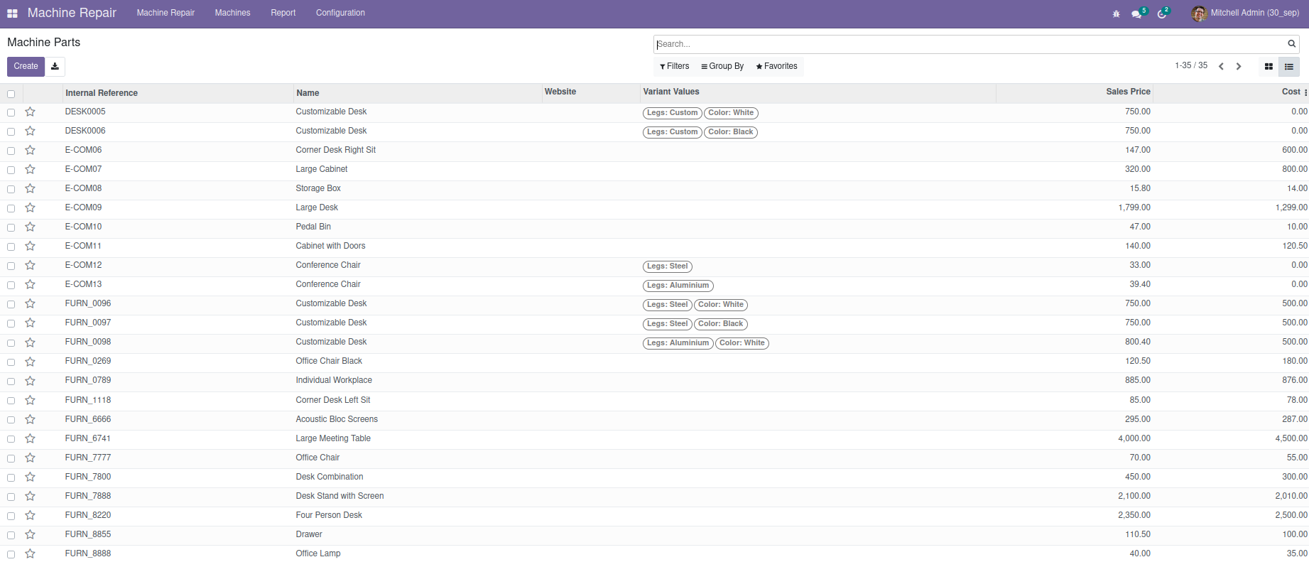Open the Machine Repair menu
This screenshot has width=1309, height=562.
coord(165,13)
